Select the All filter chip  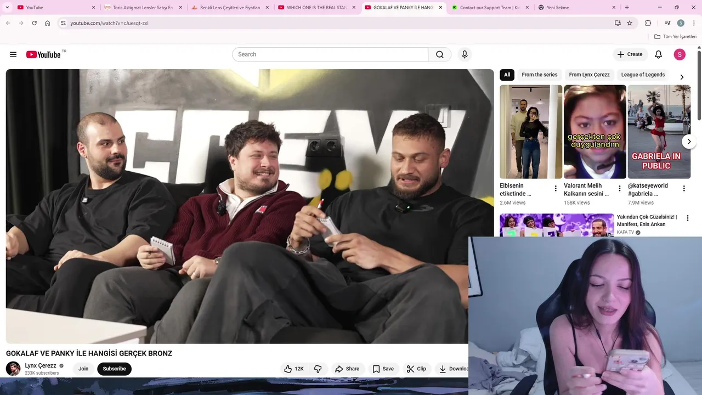pos(507,75)
